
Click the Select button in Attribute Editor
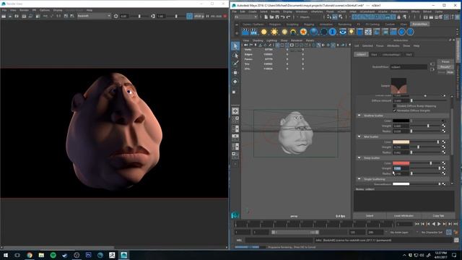tap(370, 216)
